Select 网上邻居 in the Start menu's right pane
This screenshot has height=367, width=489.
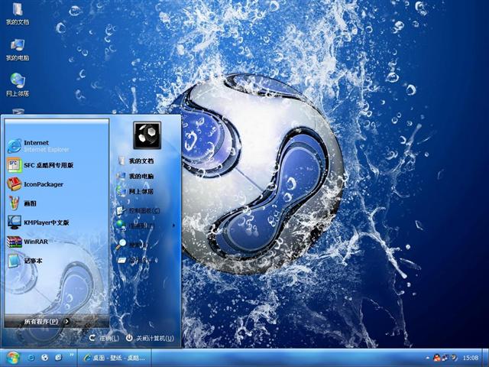coord(141,192)
